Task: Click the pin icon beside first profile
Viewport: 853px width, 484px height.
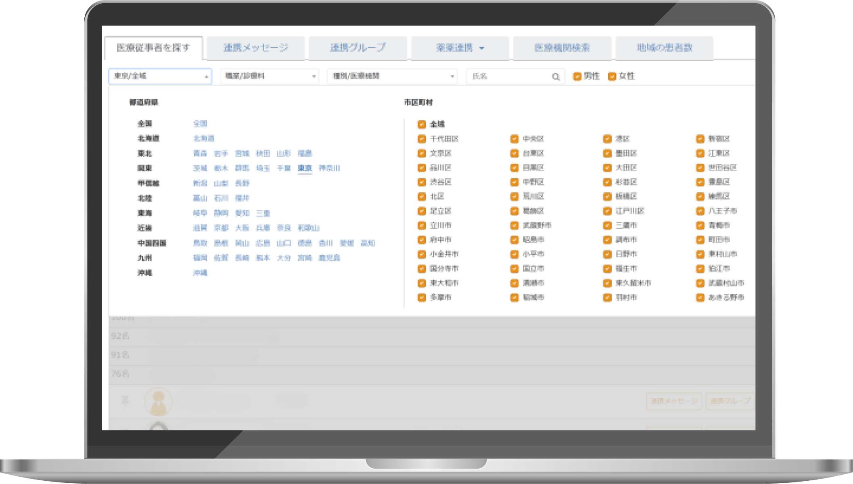Action: click(125, 401)
